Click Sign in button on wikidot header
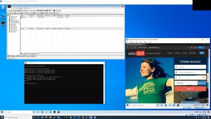The width and height of the screenshot is (211, 119). 202,53
